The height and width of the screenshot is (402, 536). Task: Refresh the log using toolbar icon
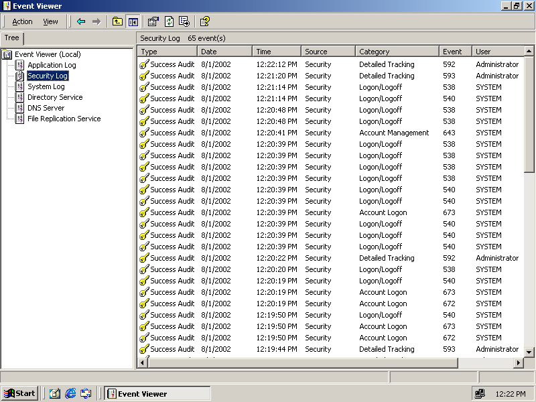169,21
